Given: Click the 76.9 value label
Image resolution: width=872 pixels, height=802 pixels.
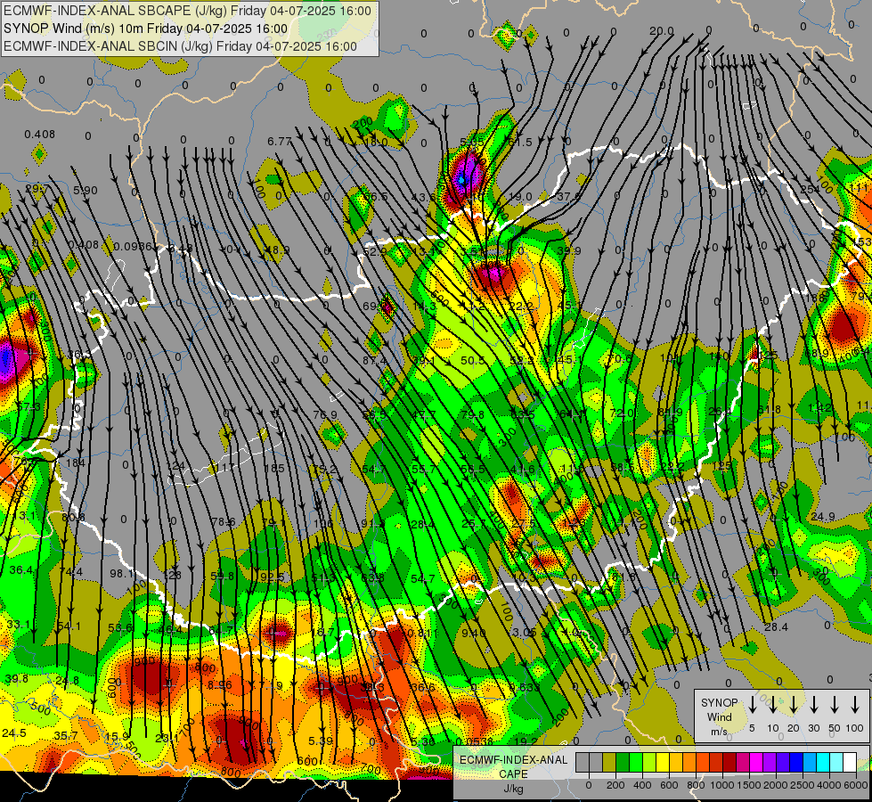Looking at the screenshot, I should 325,414.
